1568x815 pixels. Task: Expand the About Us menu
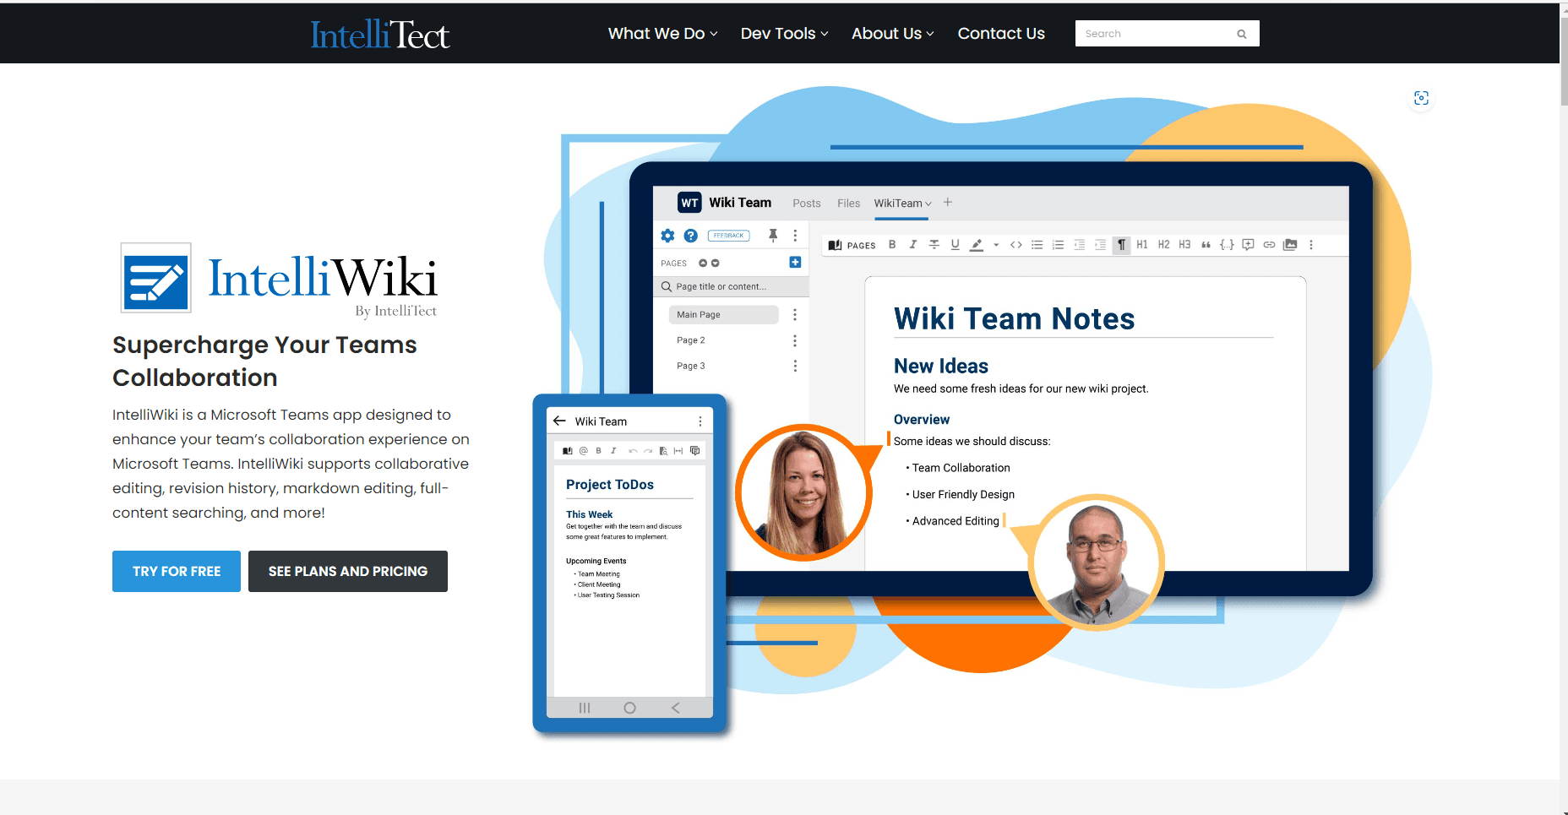[892, 34]
